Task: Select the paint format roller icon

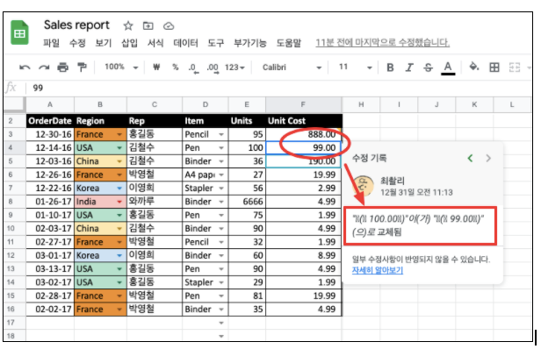Action: 82,68
